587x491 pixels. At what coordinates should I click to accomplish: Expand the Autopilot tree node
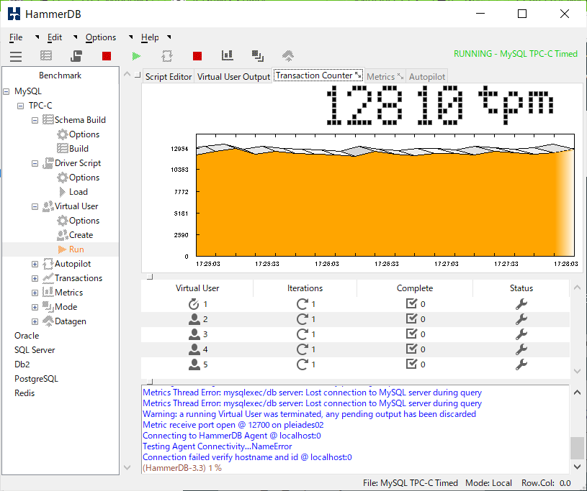click(35, 264)
